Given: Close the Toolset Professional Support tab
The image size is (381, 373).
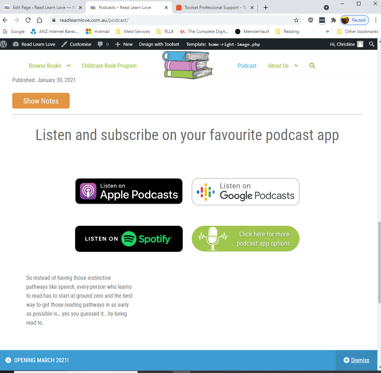Looking at the screenshot, I should click(x=252, y=8).
